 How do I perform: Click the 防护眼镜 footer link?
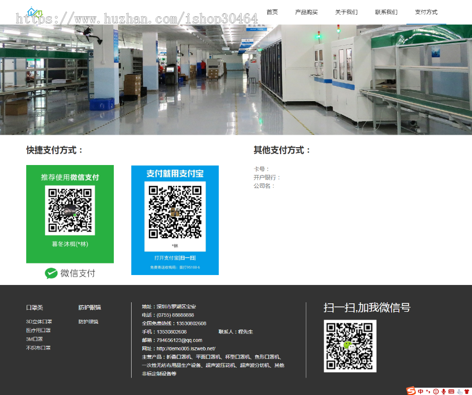(x=88, y=321)
